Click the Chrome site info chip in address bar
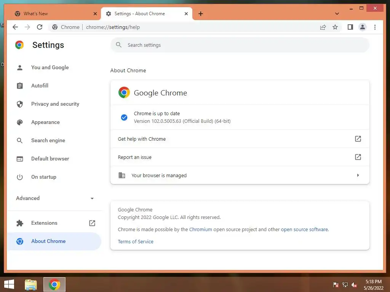The image size is (390, 292). click(x=66, y=27)
